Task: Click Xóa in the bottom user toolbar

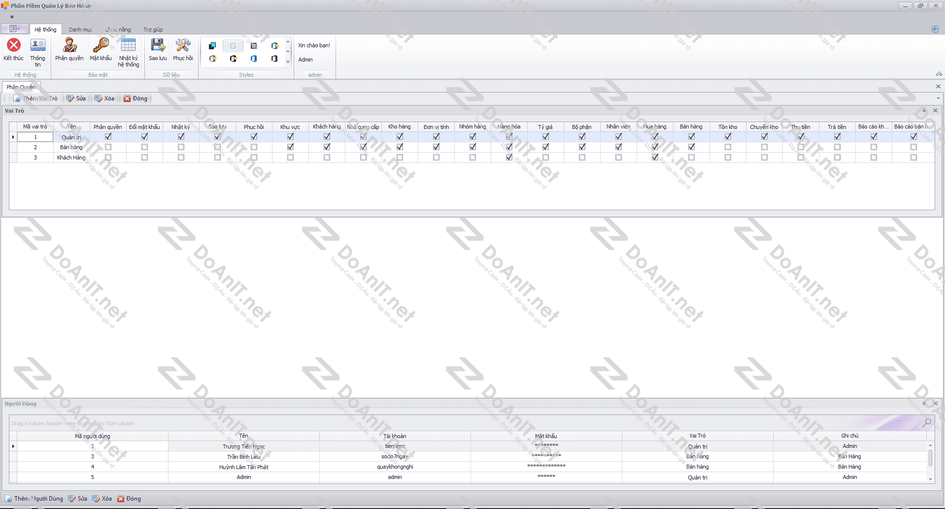Action: point(102,499)
